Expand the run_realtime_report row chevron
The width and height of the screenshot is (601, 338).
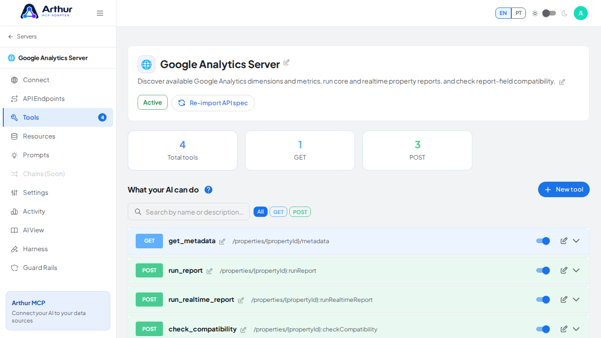coord(576,300)
